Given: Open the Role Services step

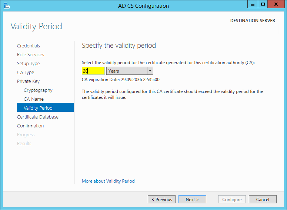Looking at the screenshot, I should (x=31, y=54).
